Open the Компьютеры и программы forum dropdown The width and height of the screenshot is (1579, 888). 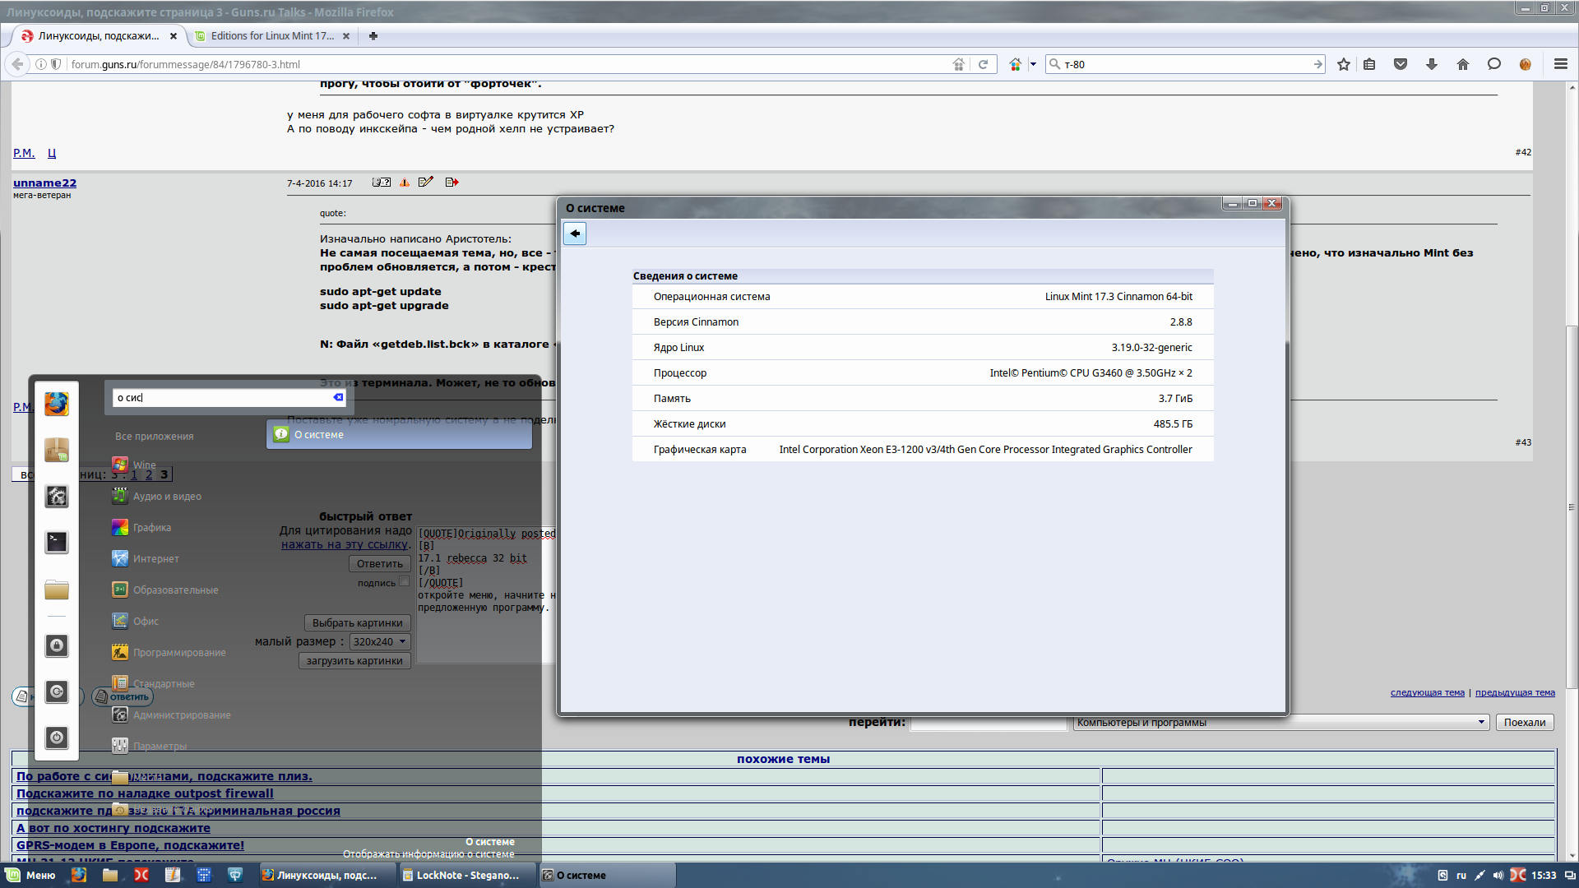[x=1281, y=723]
